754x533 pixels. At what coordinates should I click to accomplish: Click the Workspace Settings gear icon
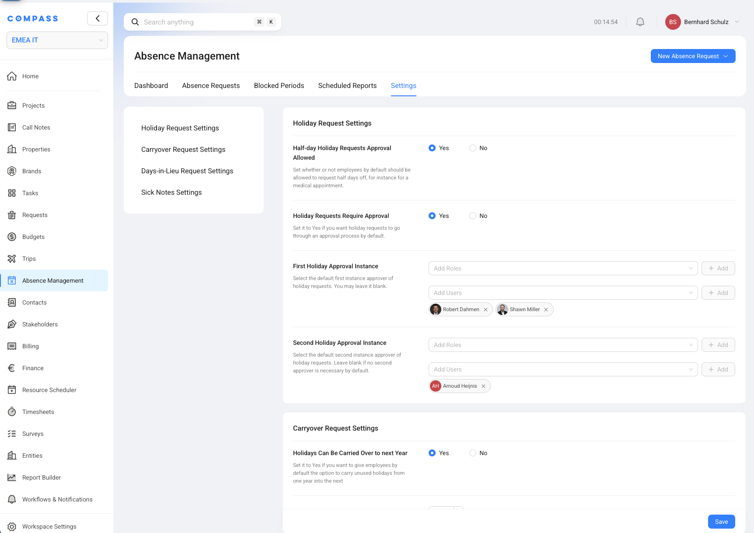click(x=12, y=526)
